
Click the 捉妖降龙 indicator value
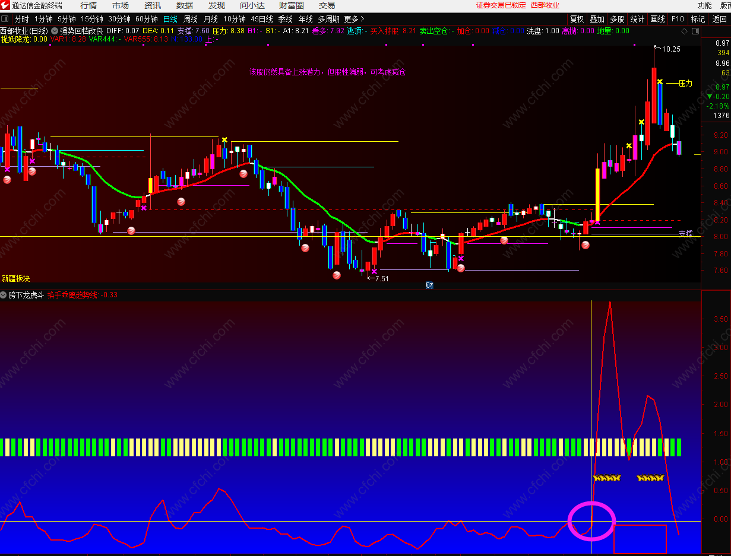[24, 39]
